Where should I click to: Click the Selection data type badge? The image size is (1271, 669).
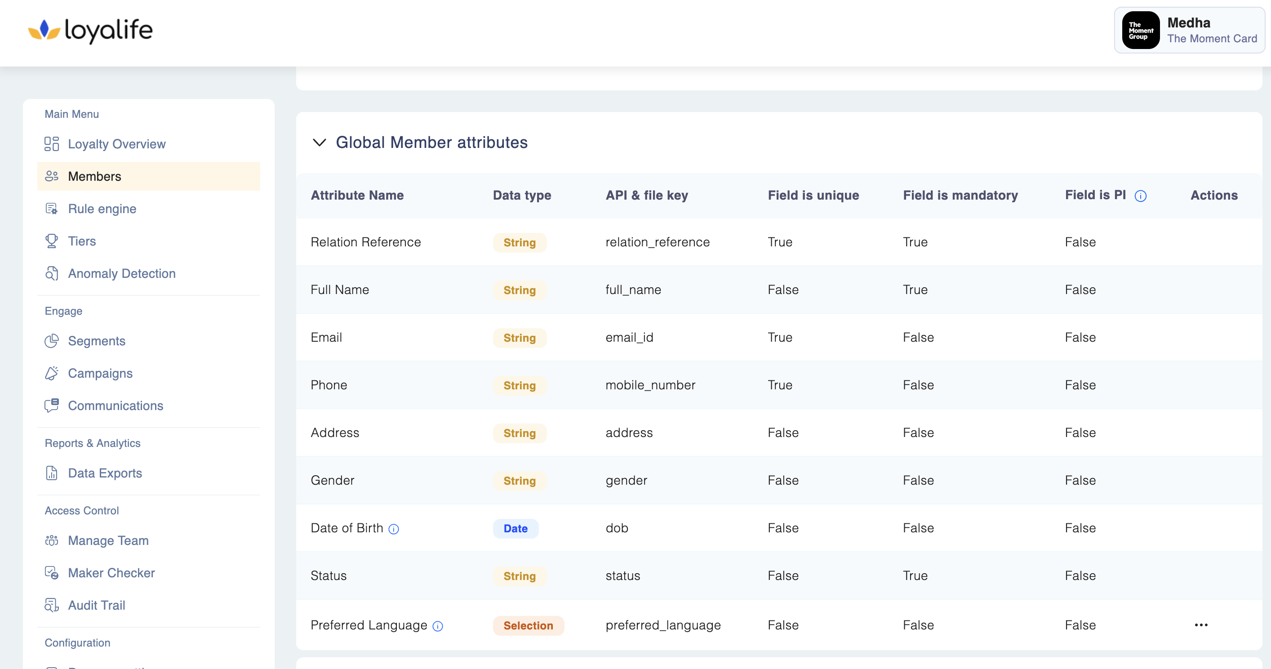tap(528, 625)
